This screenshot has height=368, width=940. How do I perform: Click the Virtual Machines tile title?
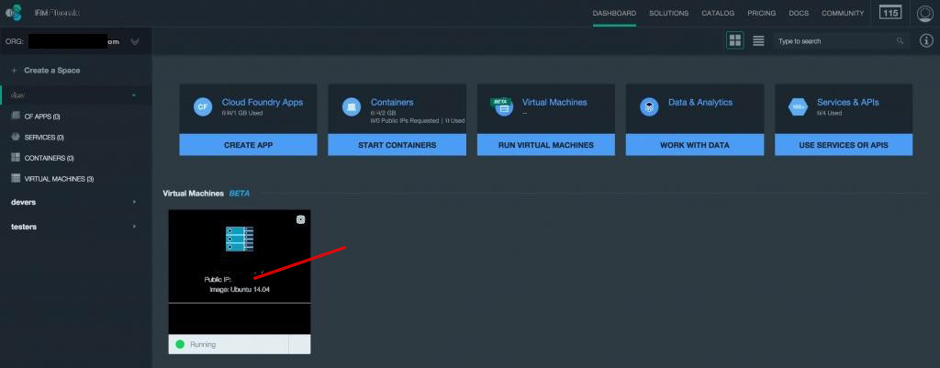554,103
